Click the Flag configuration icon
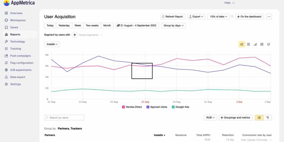This screenshot has height=142, width=284. (x=6, y=63)
